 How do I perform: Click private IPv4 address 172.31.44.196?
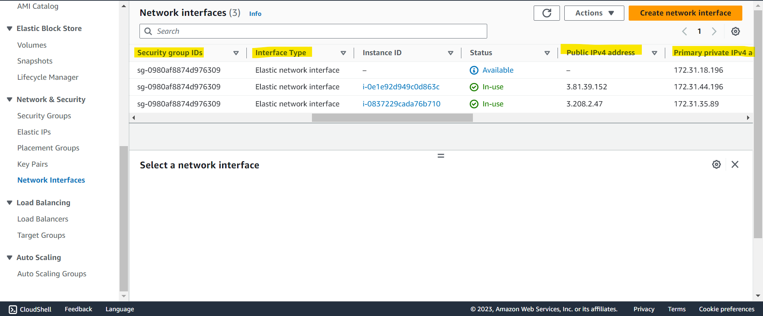coord(698,87)
